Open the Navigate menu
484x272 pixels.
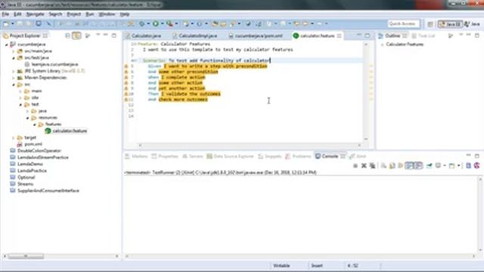[36, 14]
